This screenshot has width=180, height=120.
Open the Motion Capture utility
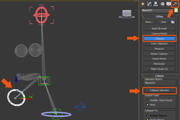(x=159, y=54)
